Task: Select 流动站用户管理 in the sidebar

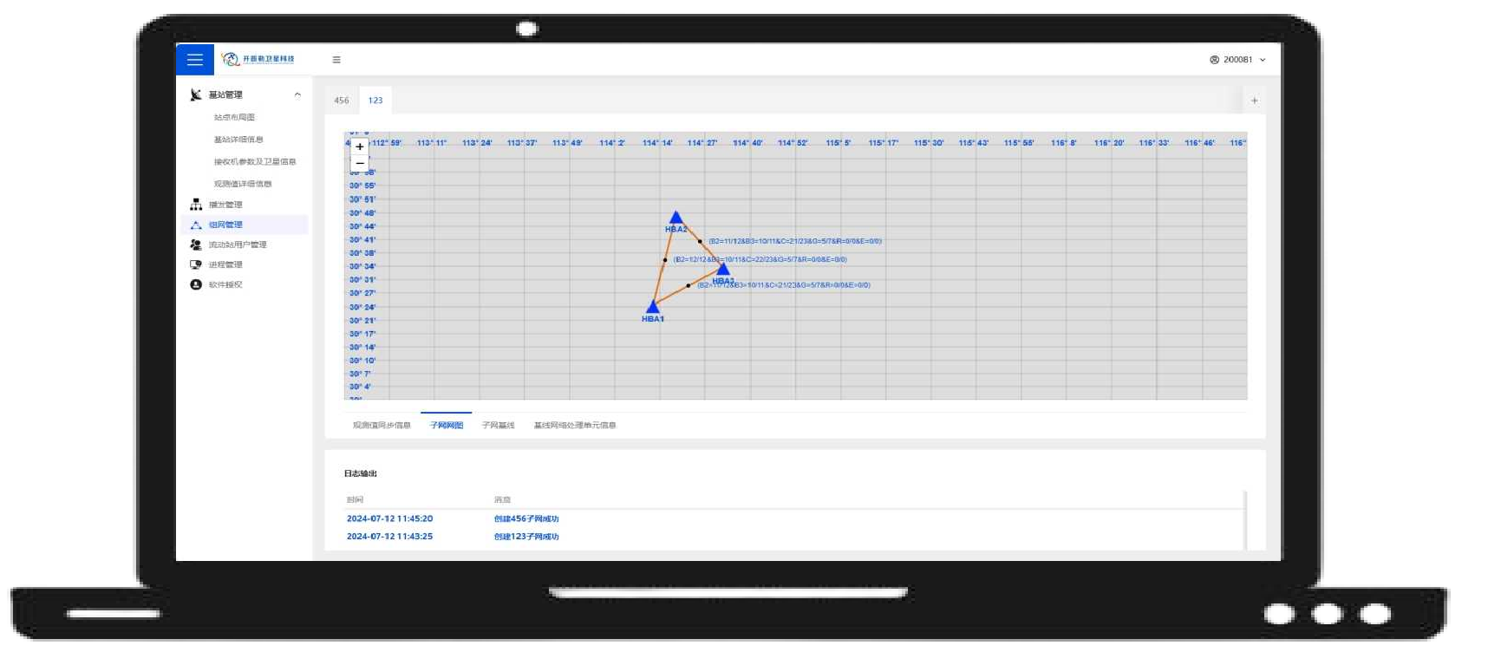Action: [x=238, y=244]
